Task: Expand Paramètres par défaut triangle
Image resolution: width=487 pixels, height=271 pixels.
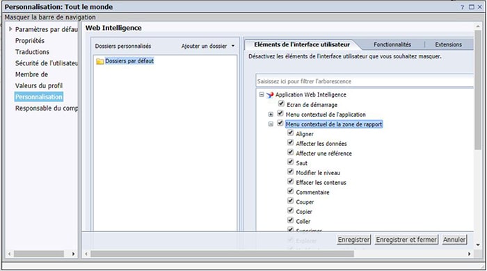Action: point(10,29)
